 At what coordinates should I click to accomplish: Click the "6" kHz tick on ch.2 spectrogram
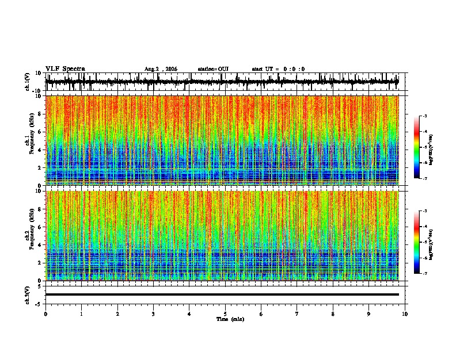40,227
